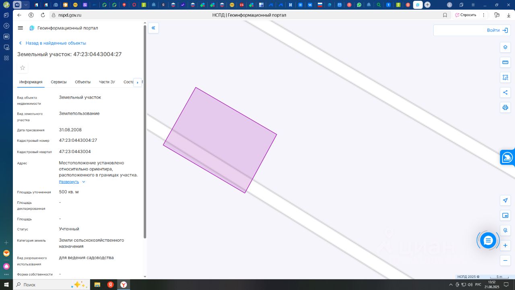The height and width of the screenshot is (290, 515).
Task: Expand the full address with Развернуть
Action: click(x=72, y=182)
